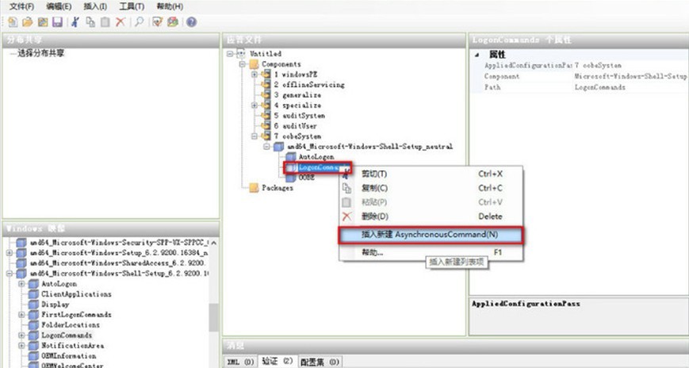Click the Find magnifier toolbar icon
This screenshot has height=368, width=689.
tap(140, 21)
